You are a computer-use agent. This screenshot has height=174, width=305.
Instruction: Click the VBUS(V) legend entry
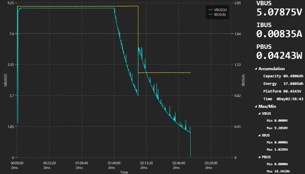pos(221,9)
